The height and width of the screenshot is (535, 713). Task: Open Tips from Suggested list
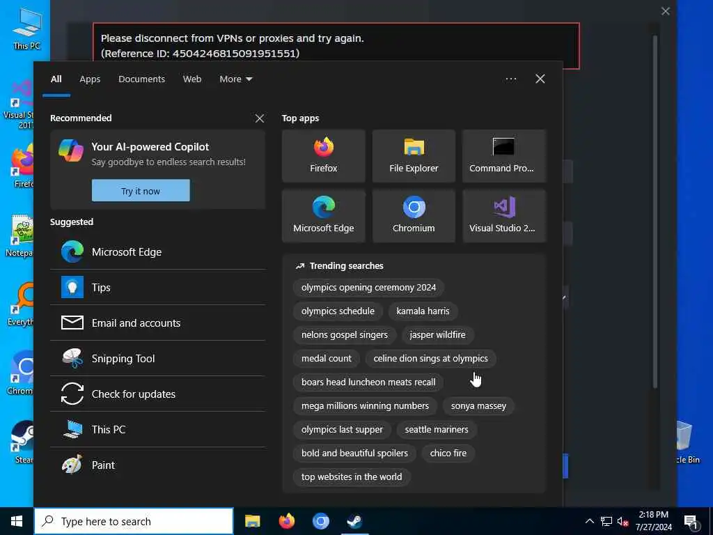point(158,288)
